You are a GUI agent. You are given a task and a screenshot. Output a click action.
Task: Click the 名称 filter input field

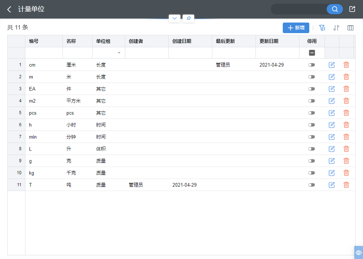coord(78,53)
